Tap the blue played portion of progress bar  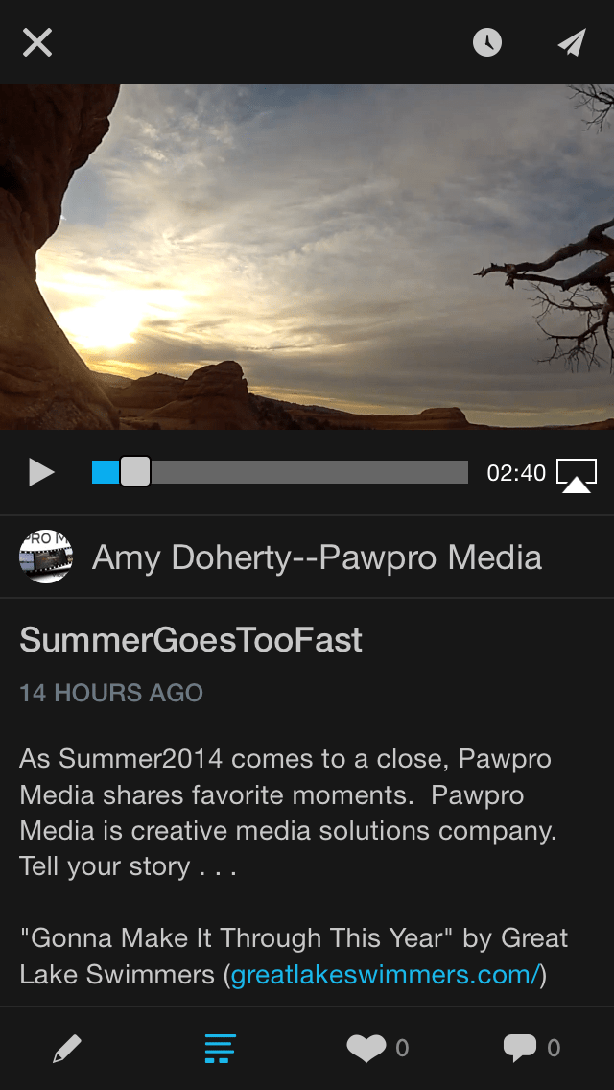tap(105, 472)
